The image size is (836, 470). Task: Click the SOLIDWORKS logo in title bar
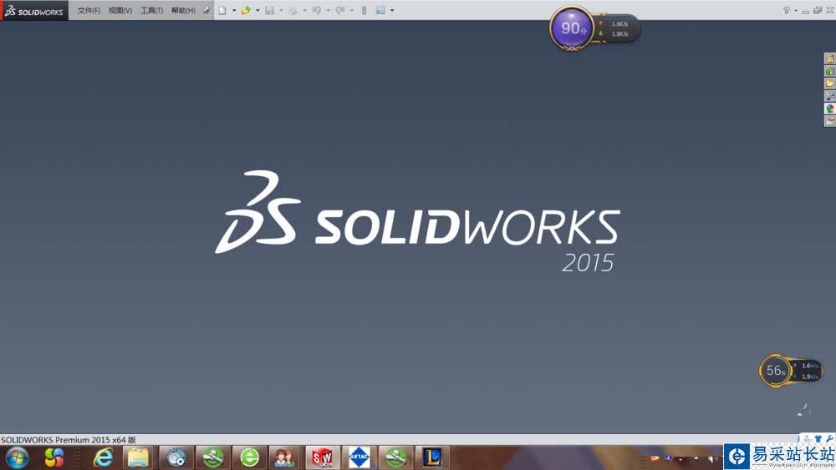34,11
